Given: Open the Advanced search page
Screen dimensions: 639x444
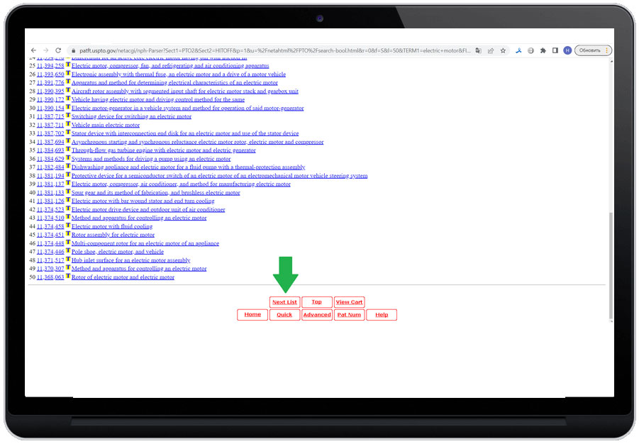Looking at the screenshot, I should click(x=316, y=315).
